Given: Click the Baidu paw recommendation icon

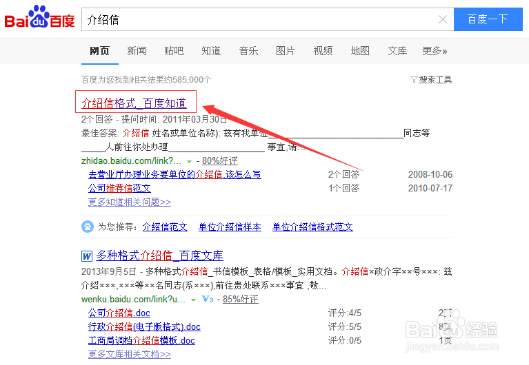Looking at the screenshot, I should [x=88, y=227].
